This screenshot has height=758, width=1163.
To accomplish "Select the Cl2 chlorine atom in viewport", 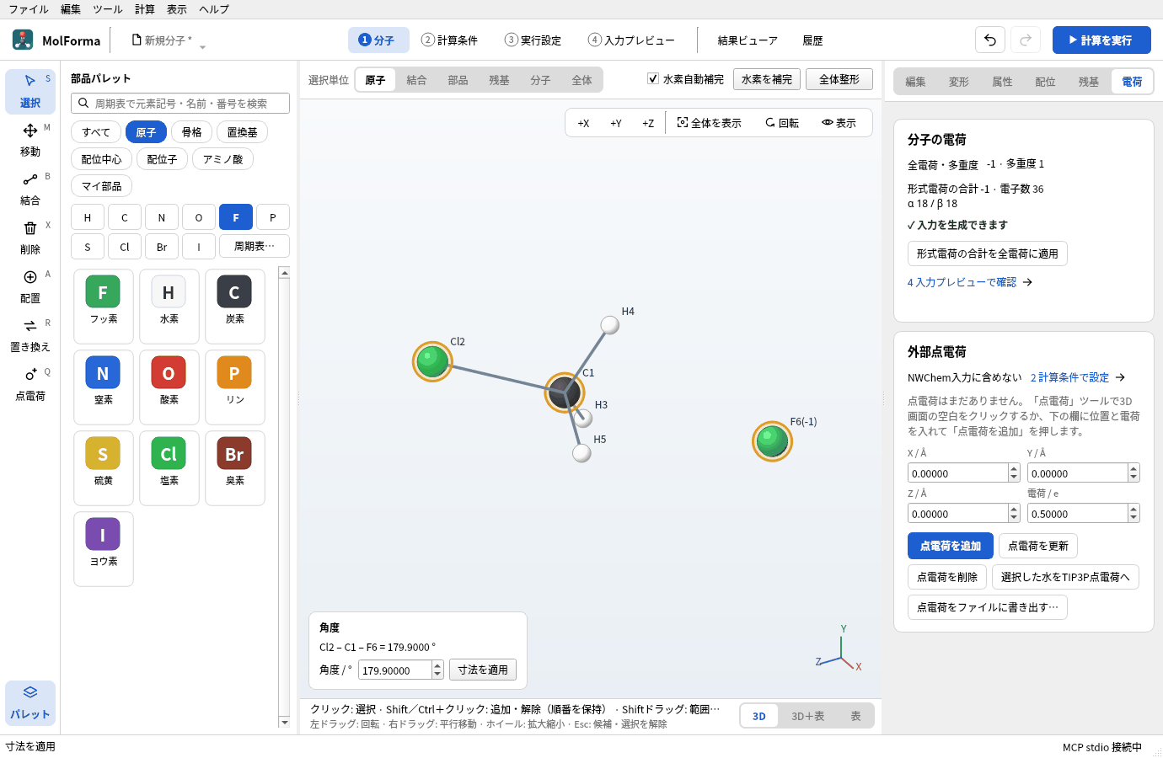I will [432, 361].
